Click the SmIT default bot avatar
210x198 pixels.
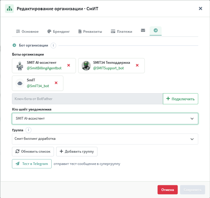pos(20,83)
